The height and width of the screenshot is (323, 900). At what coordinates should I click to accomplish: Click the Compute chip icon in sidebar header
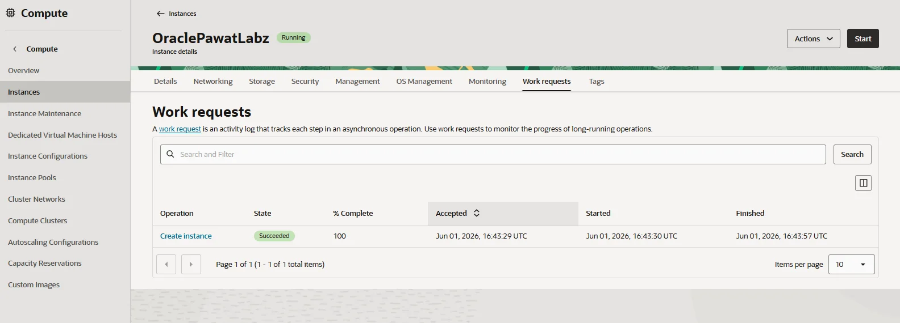(x=10, y=12)
